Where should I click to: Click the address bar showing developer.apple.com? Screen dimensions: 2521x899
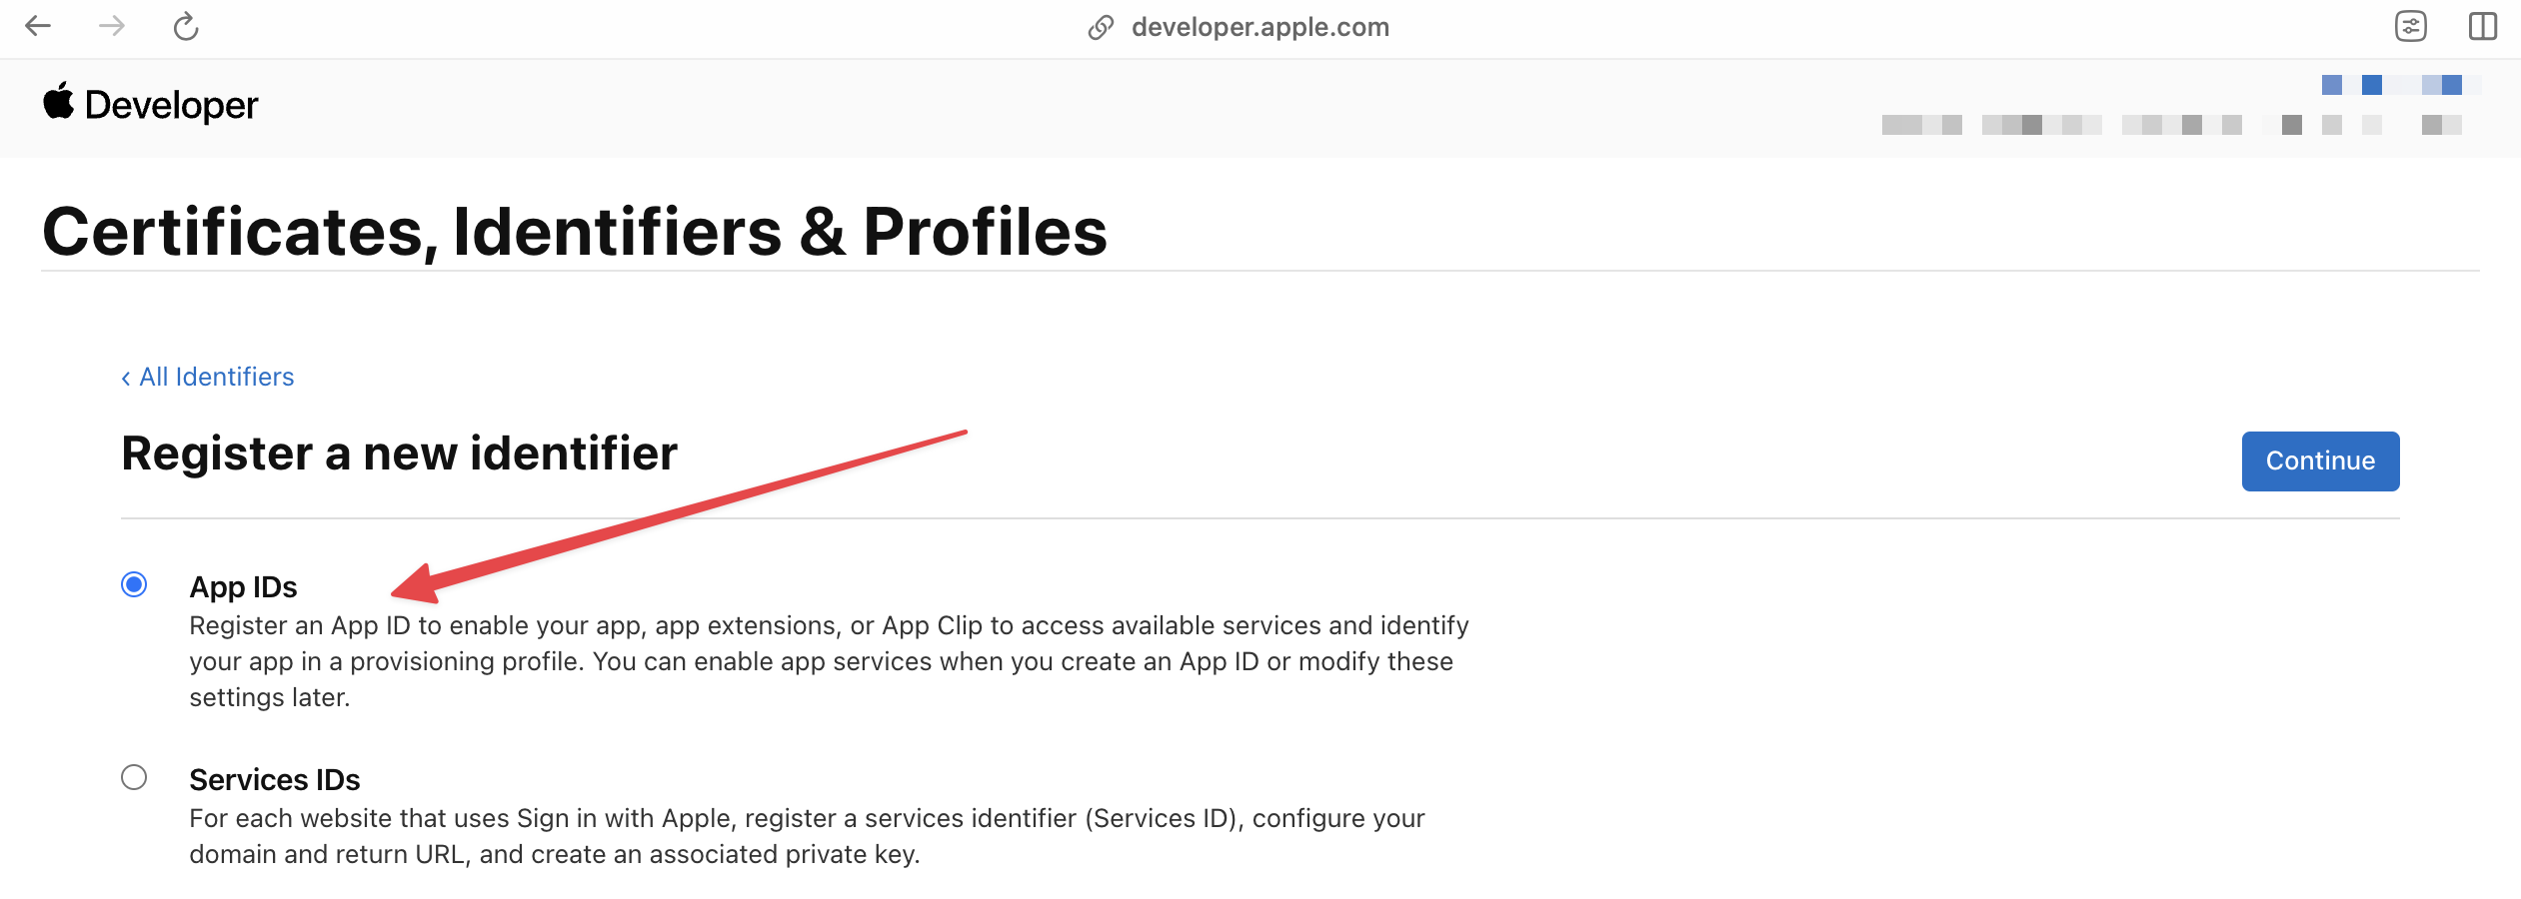click(1260, 26)
